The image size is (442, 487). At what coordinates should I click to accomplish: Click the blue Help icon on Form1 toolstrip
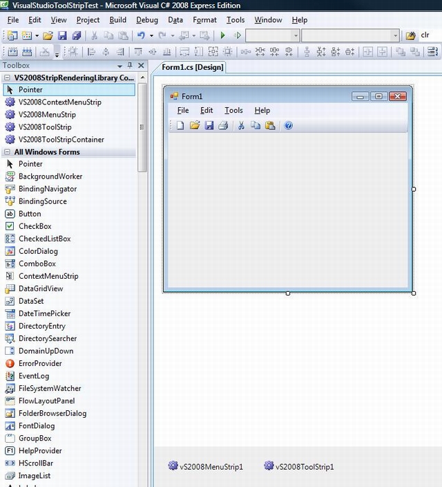289,125
